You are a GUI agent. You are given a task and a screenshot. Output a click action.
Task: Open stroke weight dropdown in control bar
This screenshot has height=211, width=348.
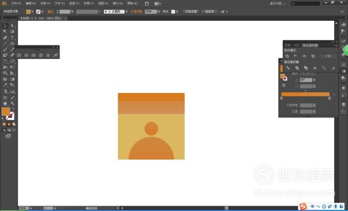(x=72, y=12)
